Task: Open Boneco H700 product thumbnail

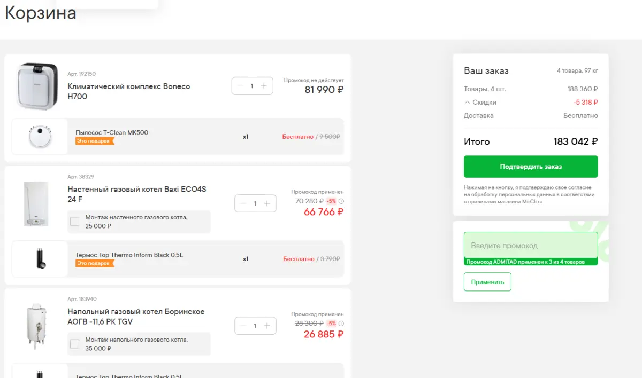Action: click(x=37, y=86)
